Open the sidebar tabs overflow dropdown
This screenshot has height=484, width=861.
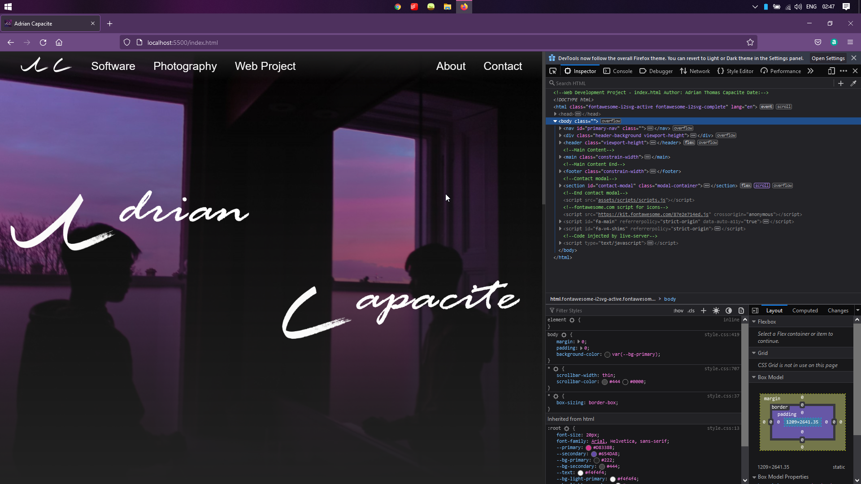coord(857,311)
